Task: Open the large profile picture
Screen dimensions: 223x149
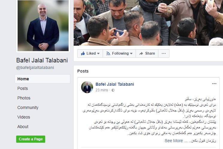Action: [43, 26]
